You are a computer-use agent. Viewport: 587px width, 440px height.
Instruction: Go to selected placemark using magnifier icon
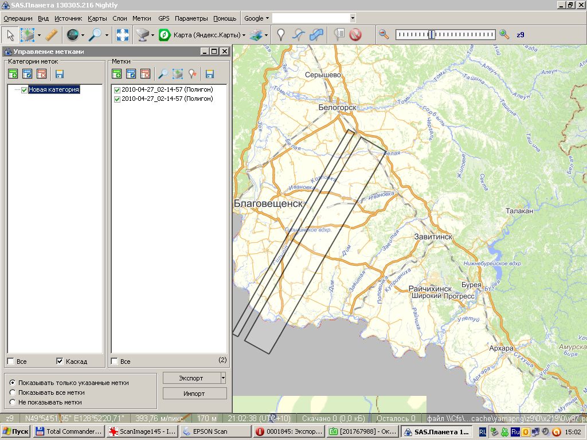click(x=163, y=73)
